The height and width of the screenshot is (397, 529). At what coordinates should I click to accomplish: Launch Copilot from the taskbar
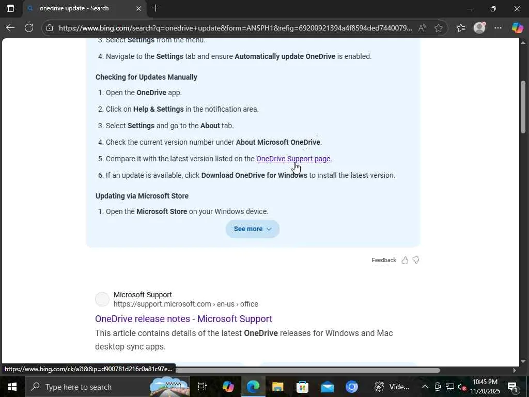pos(228,387)
